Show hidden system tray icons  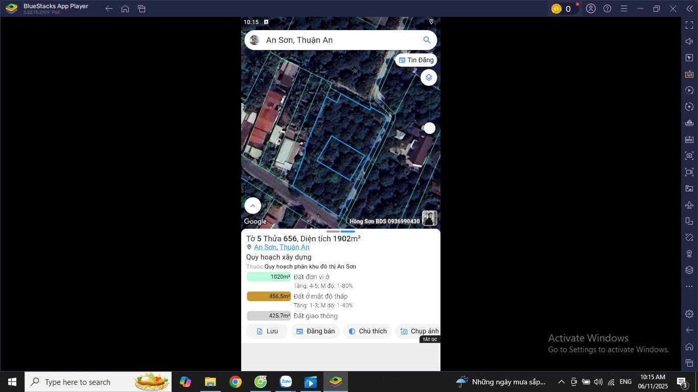pos(561,382)
